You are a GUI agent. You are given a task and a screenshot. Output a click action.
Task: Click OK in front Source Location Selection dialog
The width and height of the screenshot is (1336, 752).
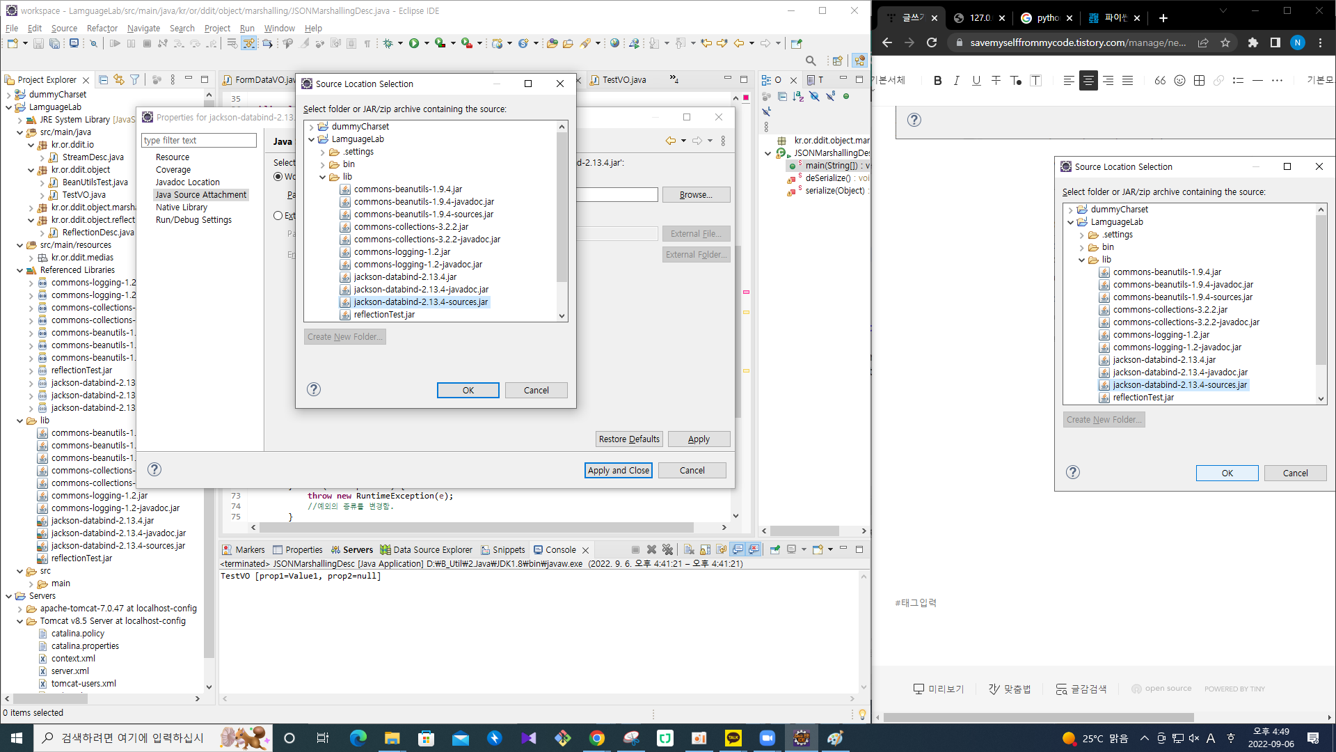[x=468, y=390]
